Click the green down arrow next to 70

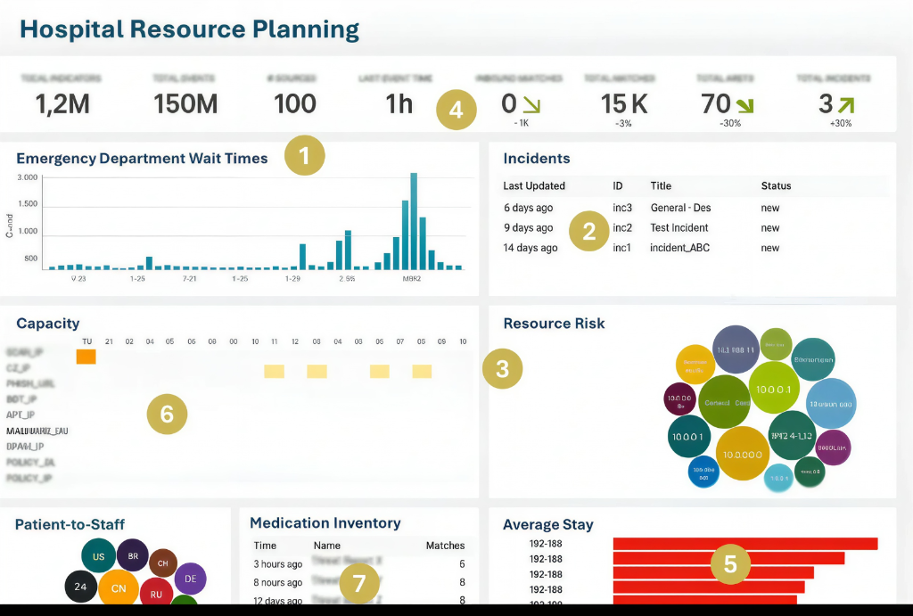[x=744, y=105]
